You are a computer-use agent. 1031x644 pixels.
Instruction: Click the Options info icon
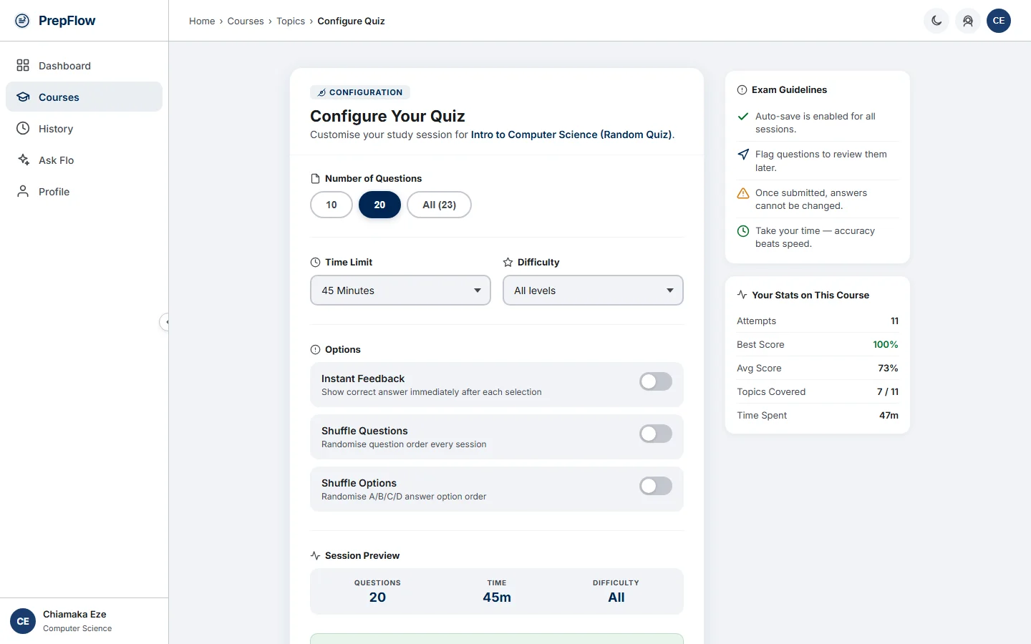(315, 350)
